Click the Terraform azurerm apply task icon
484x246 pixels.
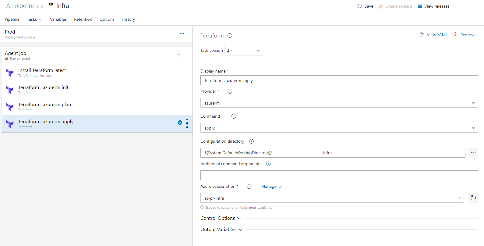[10, 124]
